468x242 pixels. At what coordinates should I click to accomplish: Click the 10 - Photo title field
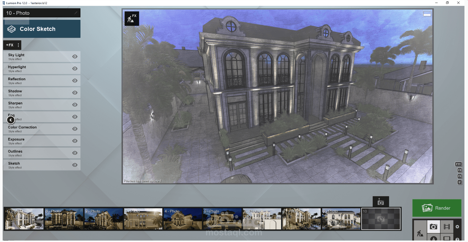click(x=42, y=13)
